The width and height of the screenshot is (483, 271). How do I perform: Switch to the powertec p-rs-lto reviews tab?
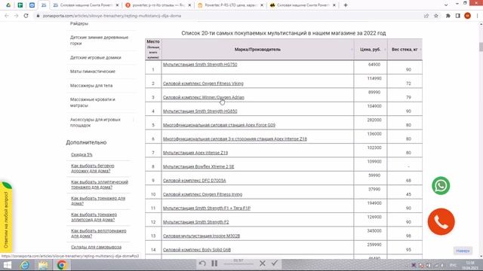(158, 5)
